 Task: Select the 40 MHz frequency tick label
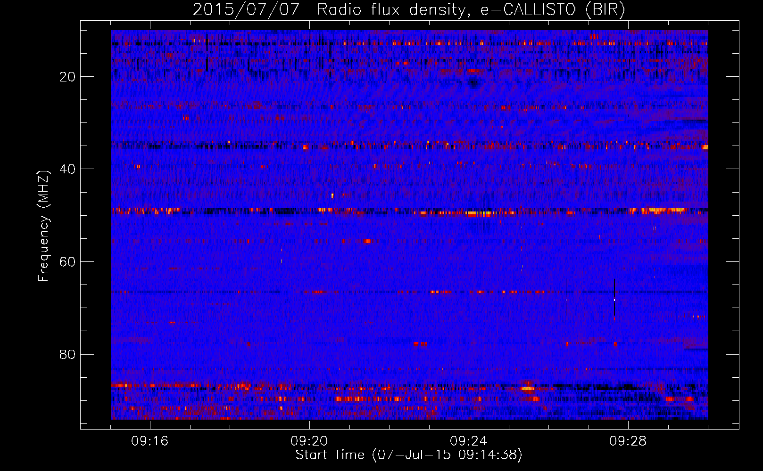click(x=68, y=169)
